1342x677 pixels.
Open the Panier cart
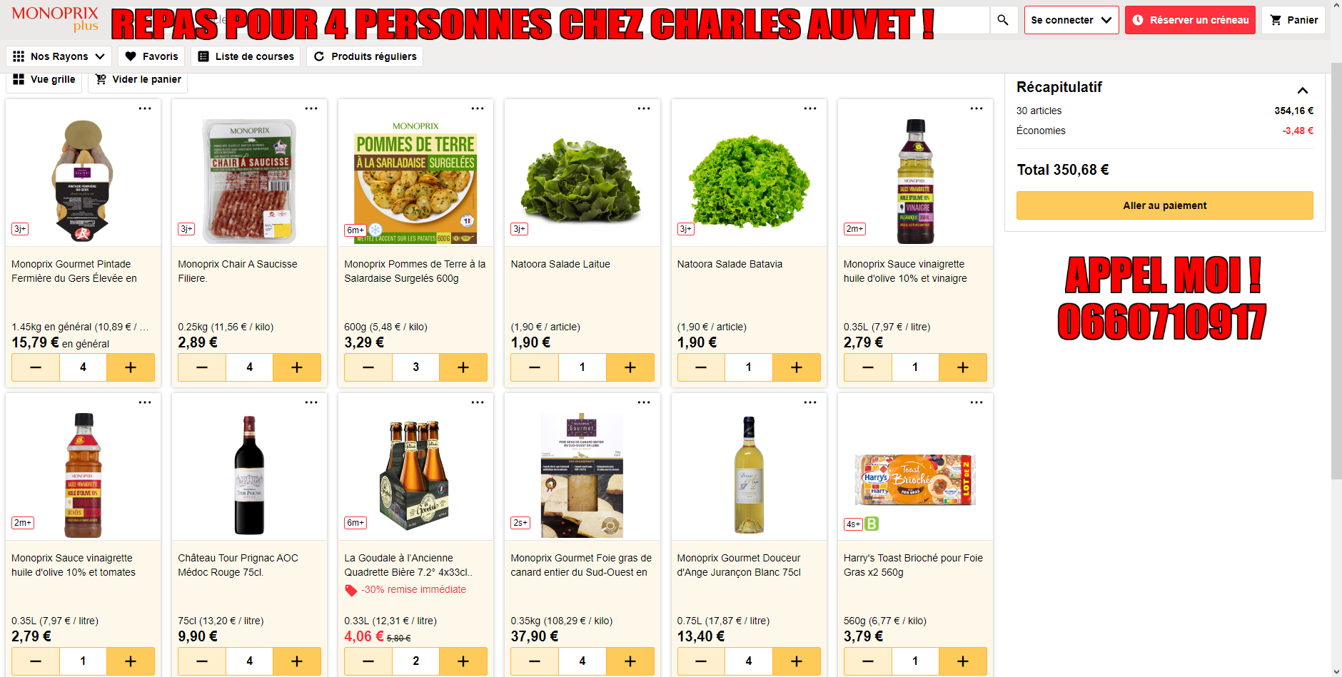[1293, 20]
